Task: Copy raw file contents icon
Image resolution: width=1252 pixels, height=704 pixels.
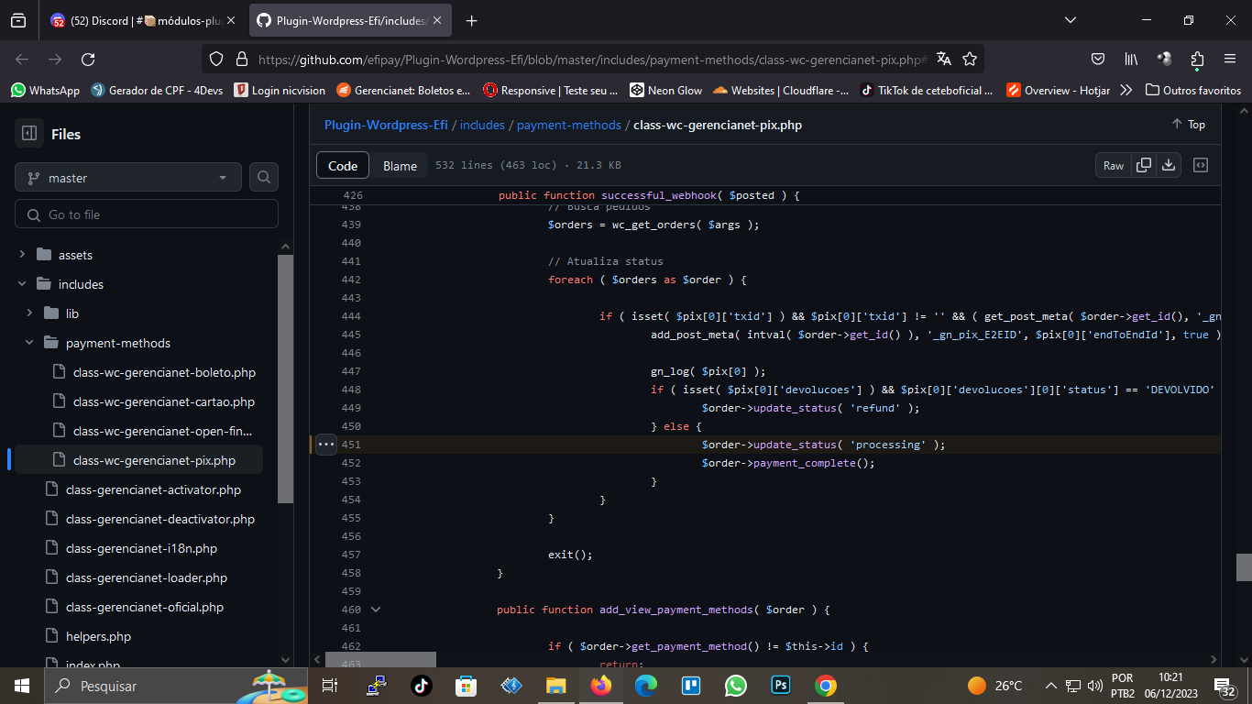Action: click(x=1144, y=166)
